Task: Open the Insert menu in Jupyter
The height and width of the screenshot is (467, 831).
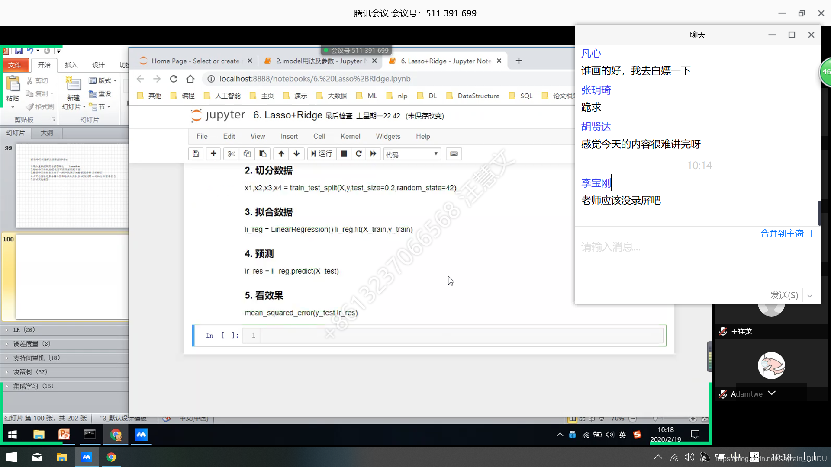Action: (x=289, y=136)
